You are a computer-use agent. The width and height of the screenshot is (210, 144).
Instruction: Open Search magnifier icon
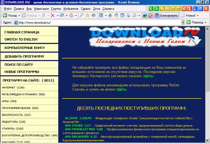coord(81,16)
